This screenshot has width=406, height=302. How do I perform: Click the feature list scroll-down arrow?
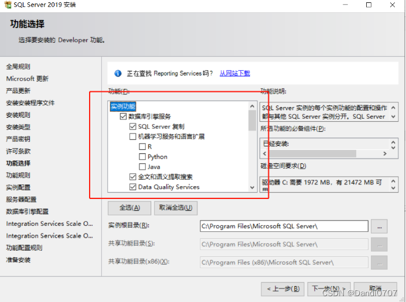coord(252,187)
